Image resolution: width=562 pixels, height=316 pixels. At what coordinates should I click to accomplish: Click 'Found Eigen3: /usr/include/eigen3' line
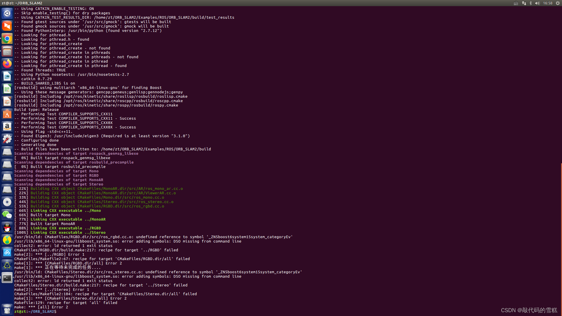coord(102,136)
